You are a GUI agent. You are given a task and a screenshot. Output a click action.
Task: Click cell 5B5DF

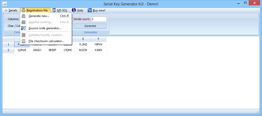pyautogui.click(x=52, y=50)
